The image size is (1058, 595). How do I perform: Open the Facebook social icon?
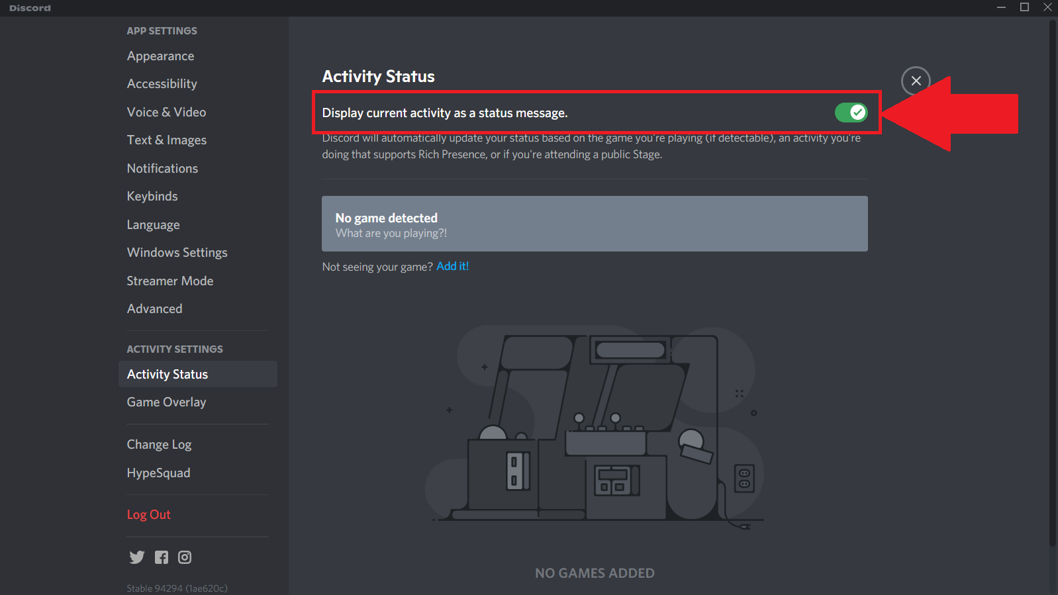click(162, 557)
